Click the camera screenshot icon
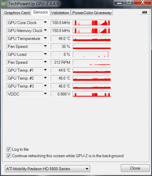 144,12
